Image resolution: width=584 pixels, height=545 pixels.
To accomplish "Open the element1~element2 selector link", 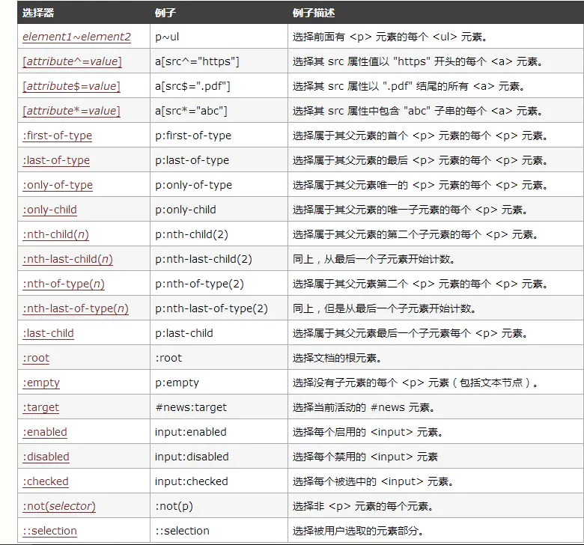I will [x=76, y=37].
